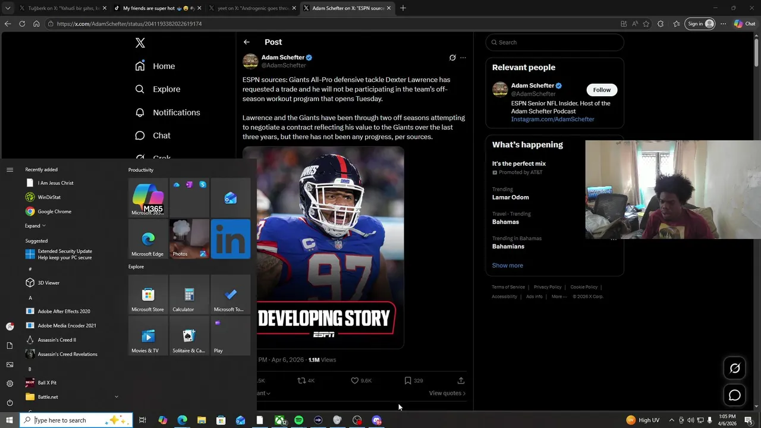The image size is (761, 428).
Task: Open the Dexter Lawrence developing story image
Action: pos(331,247)
